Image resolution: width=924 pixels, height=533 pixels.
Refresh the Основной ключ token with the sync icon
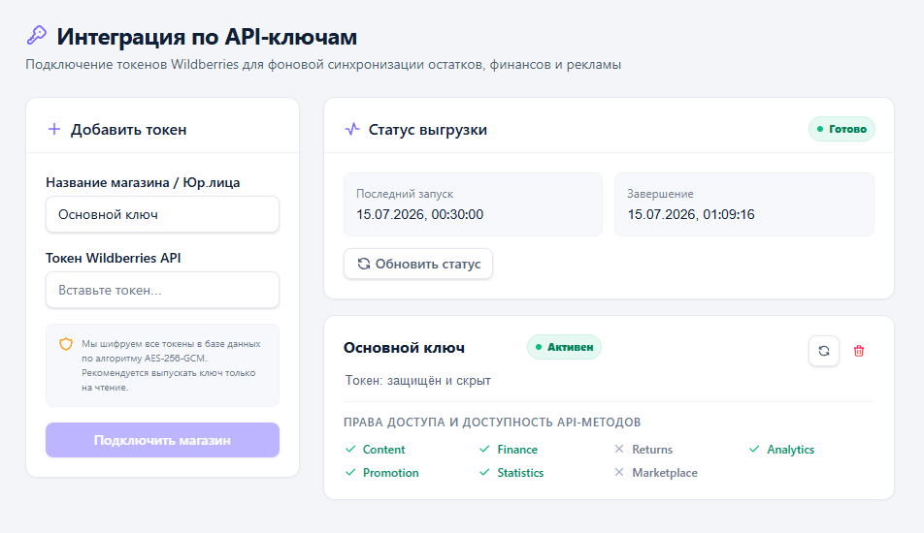tap(824, 351)
